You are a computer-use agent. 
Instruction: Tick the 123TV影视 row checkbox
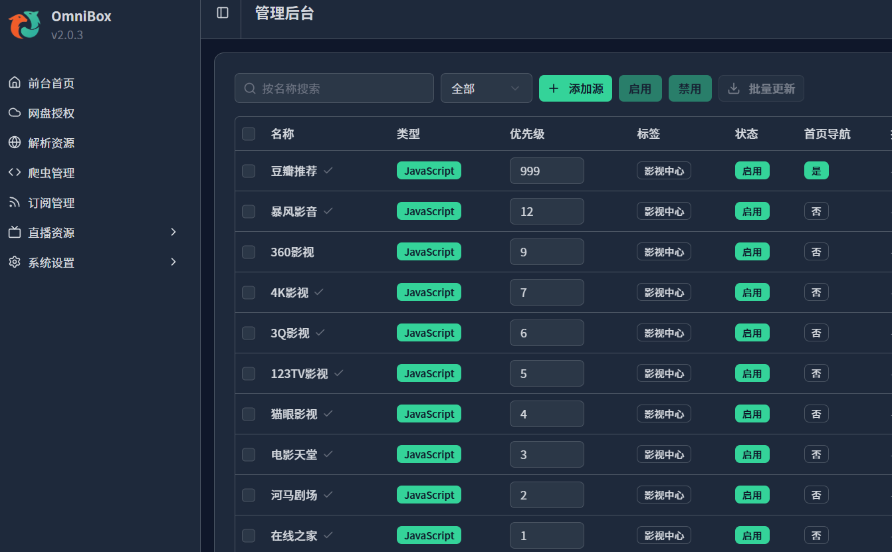(x=249, y=373)
